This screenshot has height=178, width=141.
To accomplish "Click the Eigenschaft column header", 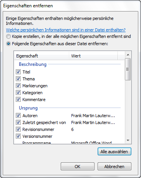I will 41,56.
